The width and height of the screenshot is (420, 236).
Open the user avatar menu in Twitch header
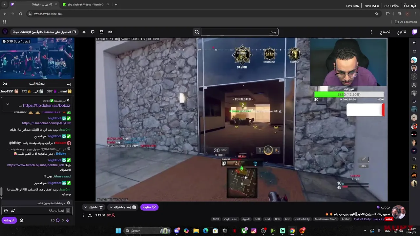5,32
